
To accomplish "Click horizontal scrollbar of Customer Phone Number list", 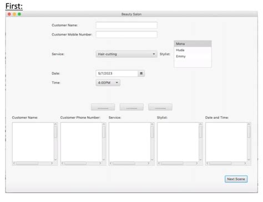I will 82,163.
